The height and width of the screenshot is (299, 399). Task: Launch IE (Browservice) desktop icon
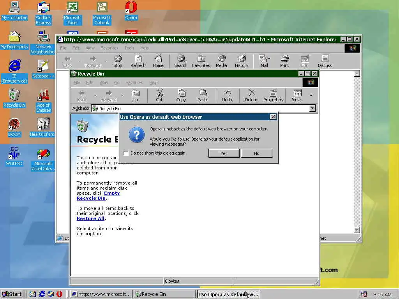14,72
